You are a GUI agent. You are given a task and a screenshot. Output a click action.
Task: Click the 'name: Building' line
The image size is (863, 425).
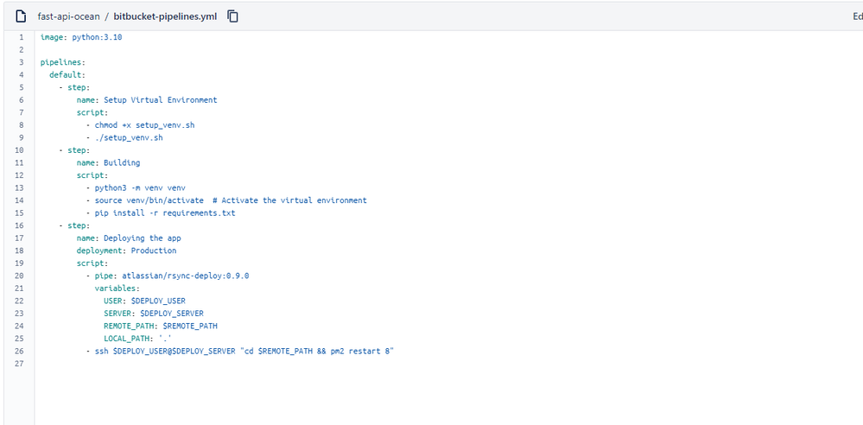[x=109, y=163]
